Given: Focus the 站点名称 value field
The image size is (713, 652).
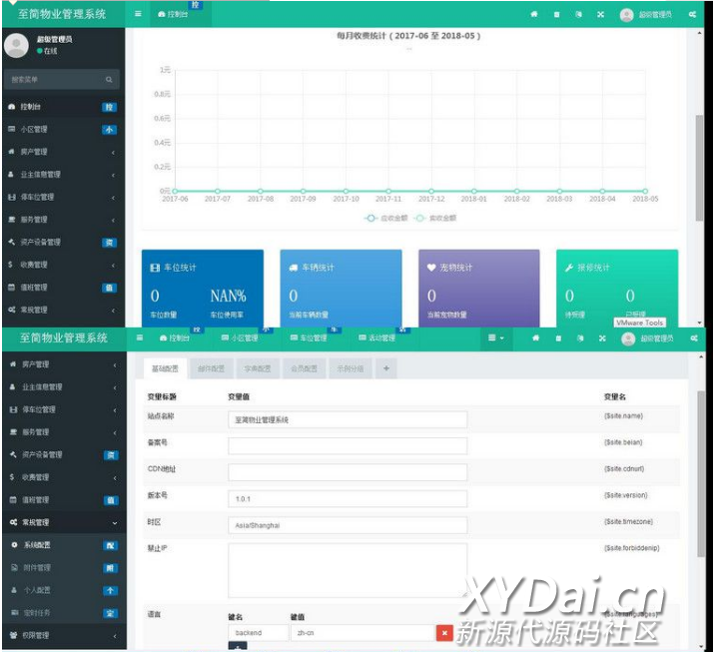Looking at the screenshot, I should pos(348,419).
